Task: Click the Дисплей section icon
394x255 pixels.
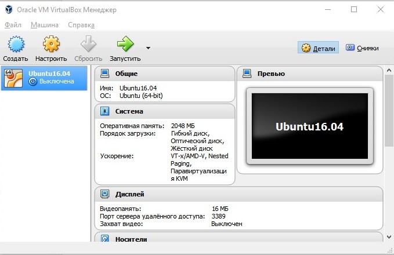Action: tap(105, 194)
